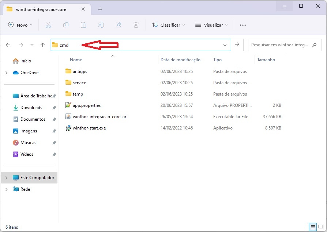Sort by the Nome column header
The width and height of the screenshot is (327, 232).
point(76,60)
